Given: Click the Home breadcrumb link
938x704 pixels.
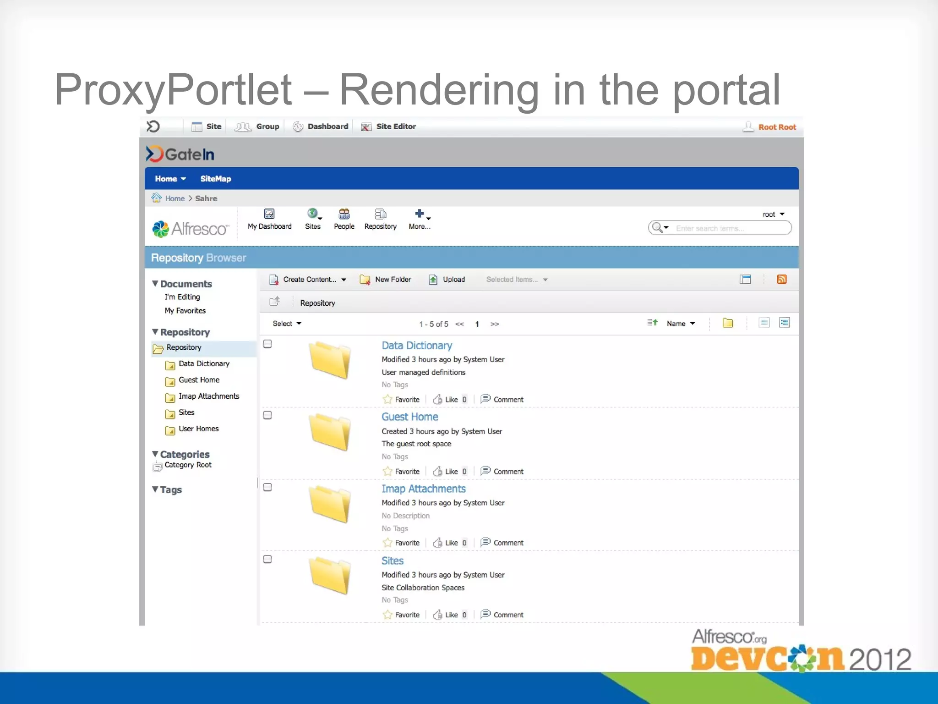Looking at the screenshot, I should [x=175, y=198].
